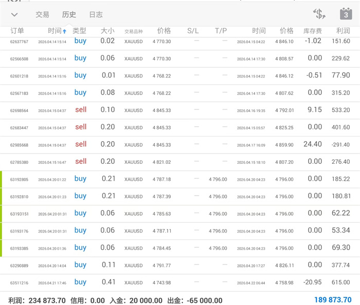The width and height of the screenshot is (360, 305).
Task: Click swap fee value 24.40
Action: 313,144
